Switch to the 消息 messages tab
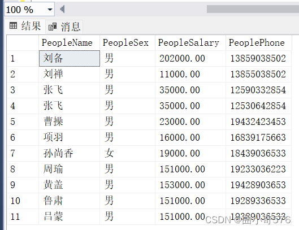The width and height of the screenshot is (299, 230). (64, 27)
